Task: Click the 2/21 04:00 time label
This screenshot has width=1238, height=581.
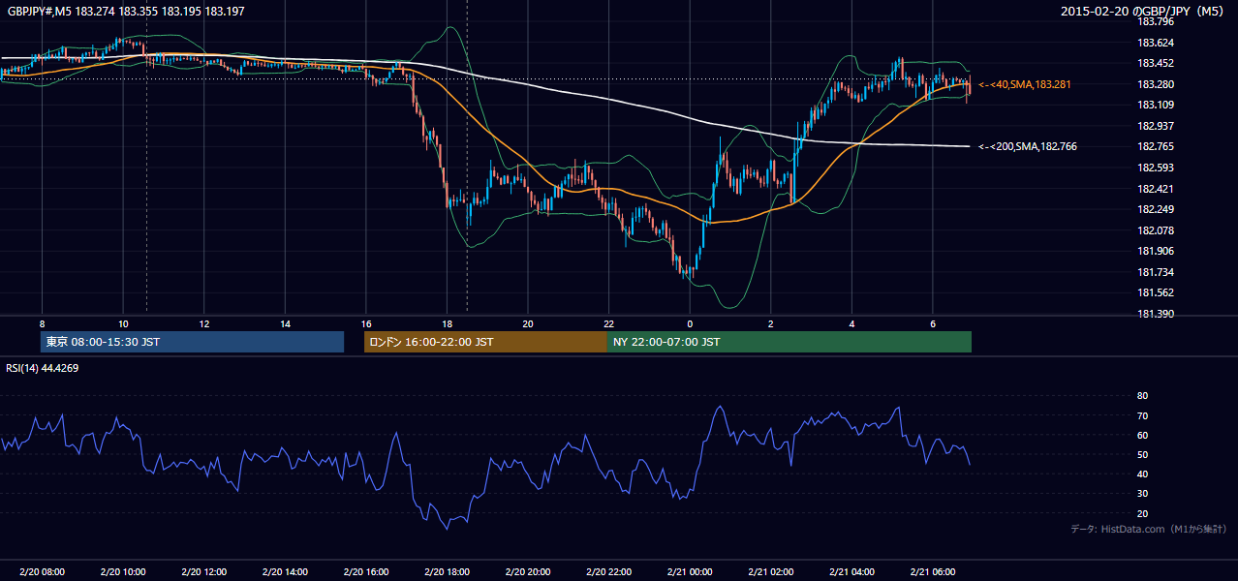Action: [851, 572]
